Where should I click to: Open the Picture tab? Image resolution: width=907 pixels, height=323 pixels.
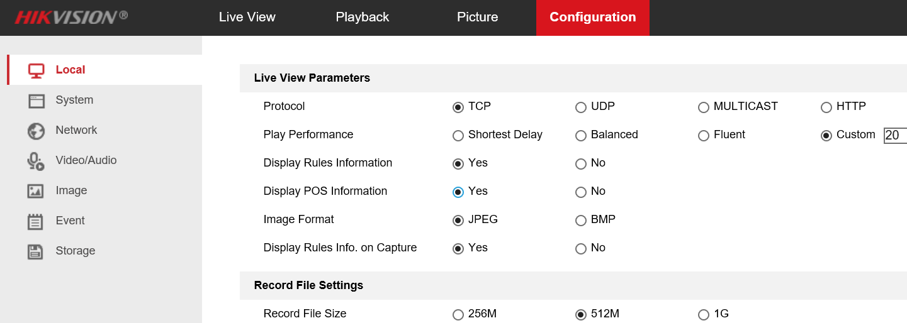(x=477, y=18)
